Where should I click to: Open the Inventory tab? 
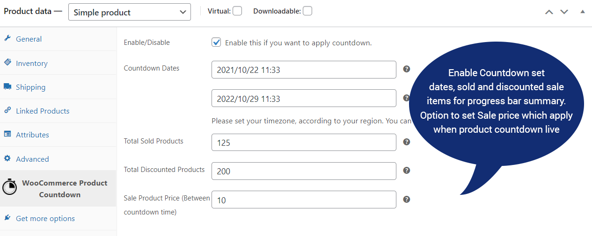[31, 63]
